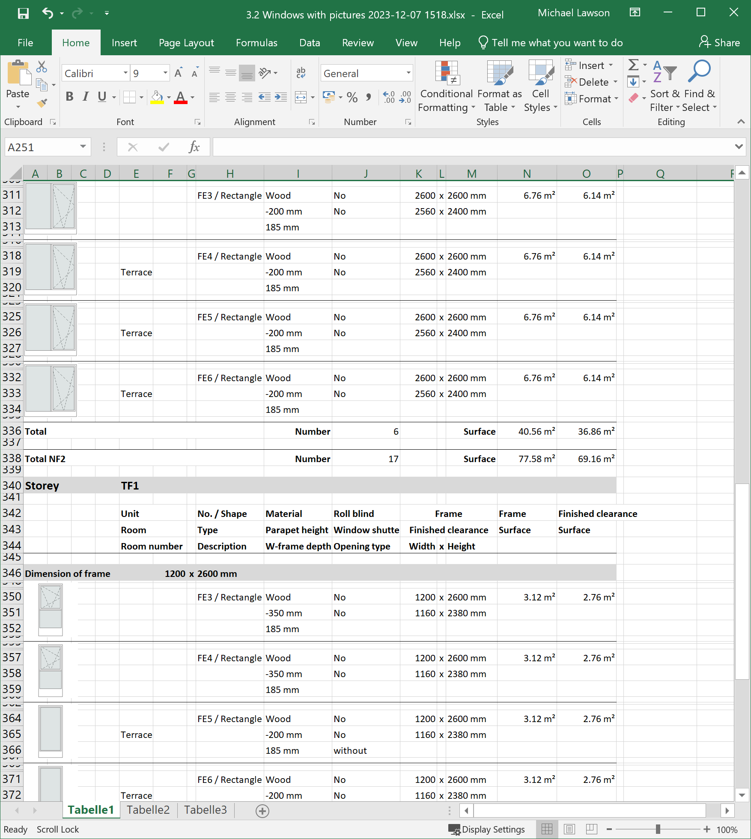Click Sort & Filter button
Viewport: 751px width, 839px height.
click(665, 87)
